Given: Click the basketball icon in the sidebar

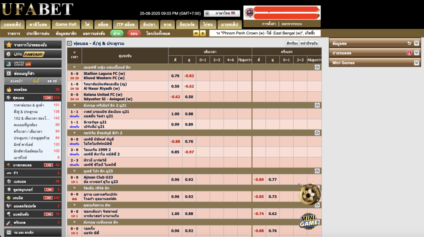Looking at the screenshot, I should (9, 165).
